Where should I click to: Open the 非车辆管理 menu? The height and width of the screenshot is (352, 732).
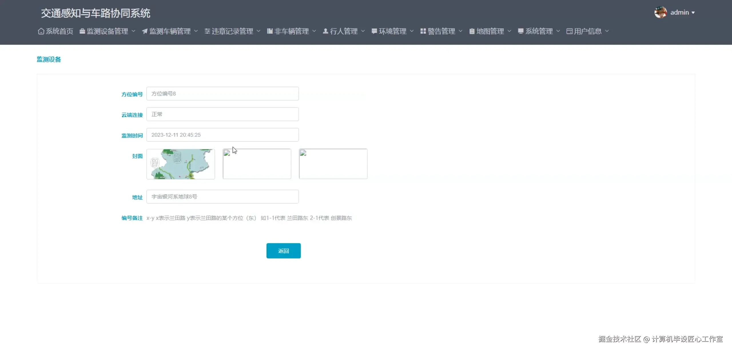(x=291, y=31)
